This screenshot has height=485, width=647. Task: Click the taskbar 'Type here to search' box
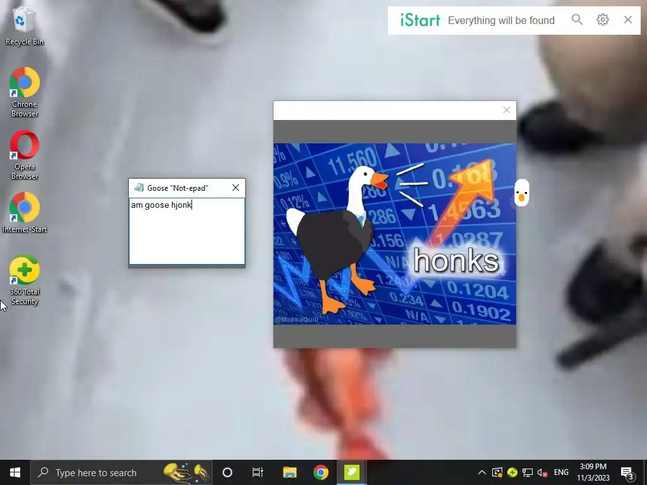pos(121,472)
